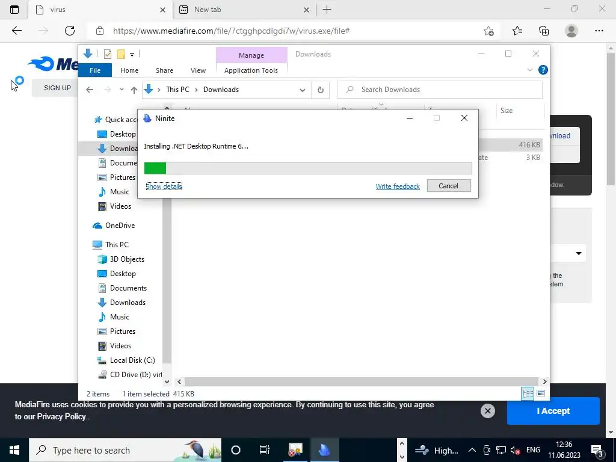Open the notification center icon
The image size is (616, 462).
coord(597,450)
